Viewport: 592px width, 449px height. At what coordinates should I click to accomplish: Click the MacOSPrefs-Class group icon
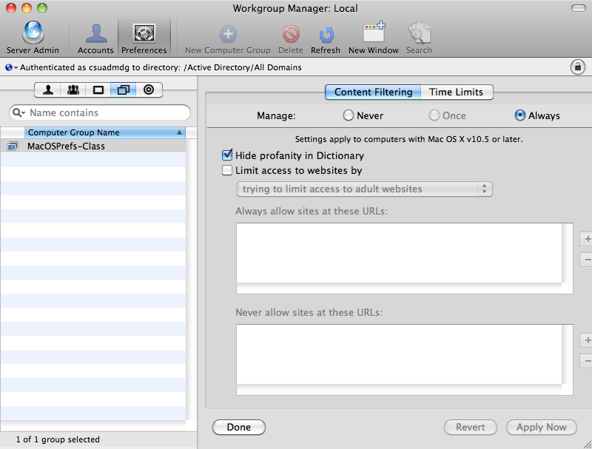click(13, 146)
